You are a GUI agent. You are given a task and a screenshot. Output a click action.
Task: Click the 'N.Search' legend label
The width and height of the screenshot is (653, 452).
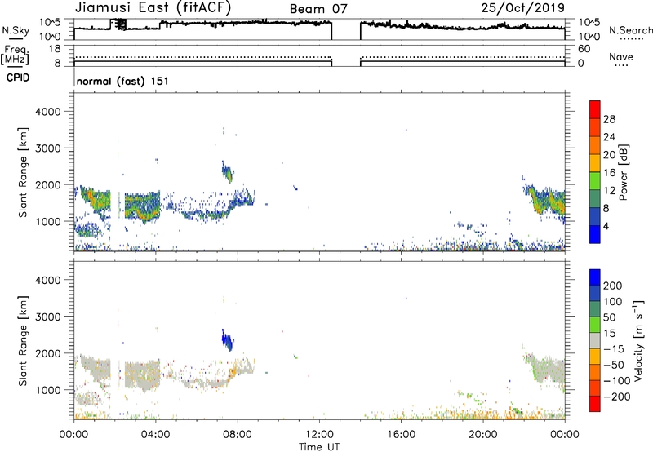(630, 30)
